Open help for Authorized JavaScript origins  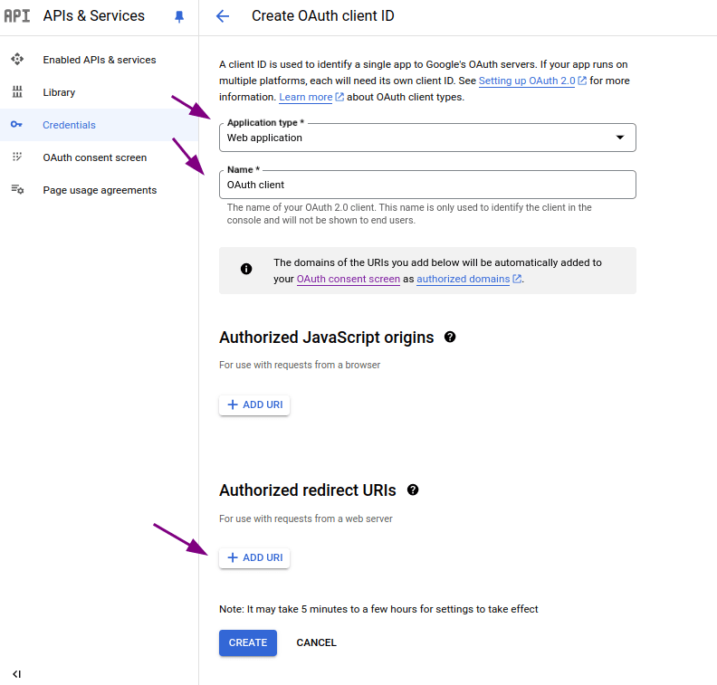coord(450,338)
